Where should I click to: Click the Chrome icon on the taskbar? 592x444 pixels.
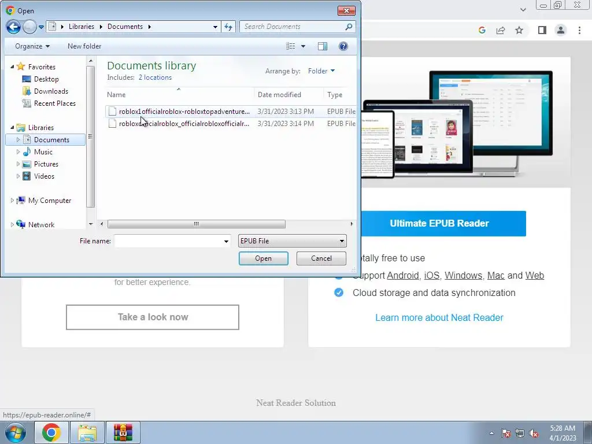pyautogui.click(x=51, y=432)
